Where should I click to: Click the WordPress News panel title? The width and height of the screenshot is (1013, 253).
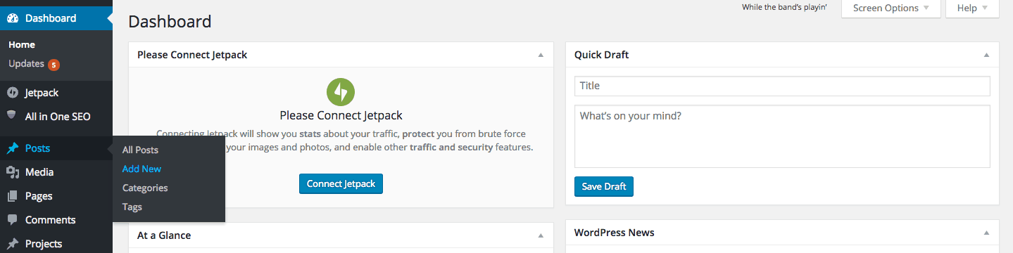[x=614, y=233]
